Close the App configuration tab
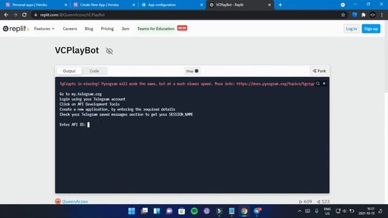The width and height of the screenshot is (388, 218). click(201, 5)
